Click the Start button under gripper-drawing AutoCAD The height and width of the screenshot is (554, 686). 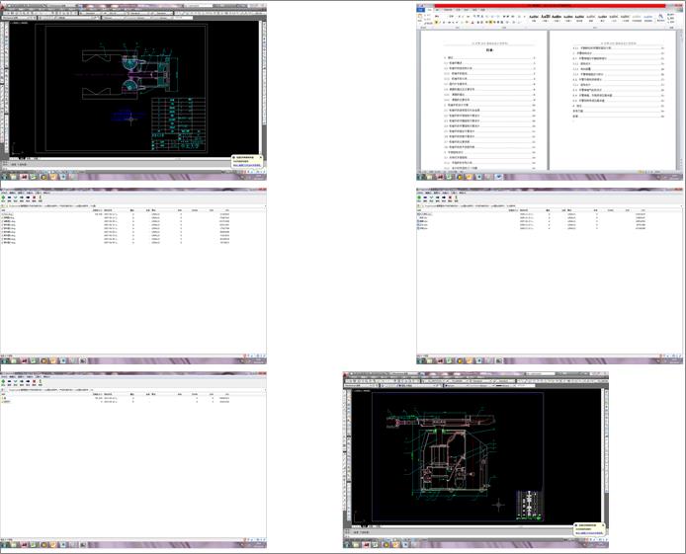point(4,177)
